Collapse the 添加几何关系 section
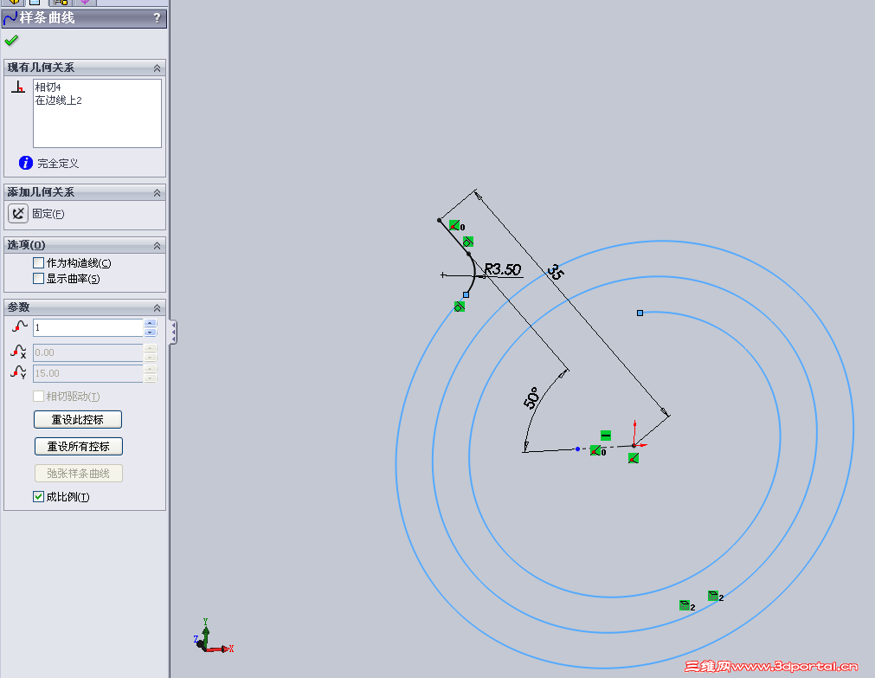The height and width of the screenshot is (678, 875). pyautogui.click(x=157, y=192)
